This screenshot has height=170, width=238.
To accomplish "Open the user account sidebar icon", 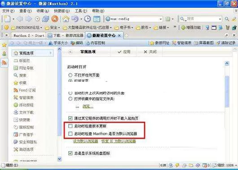I will 4,54.
